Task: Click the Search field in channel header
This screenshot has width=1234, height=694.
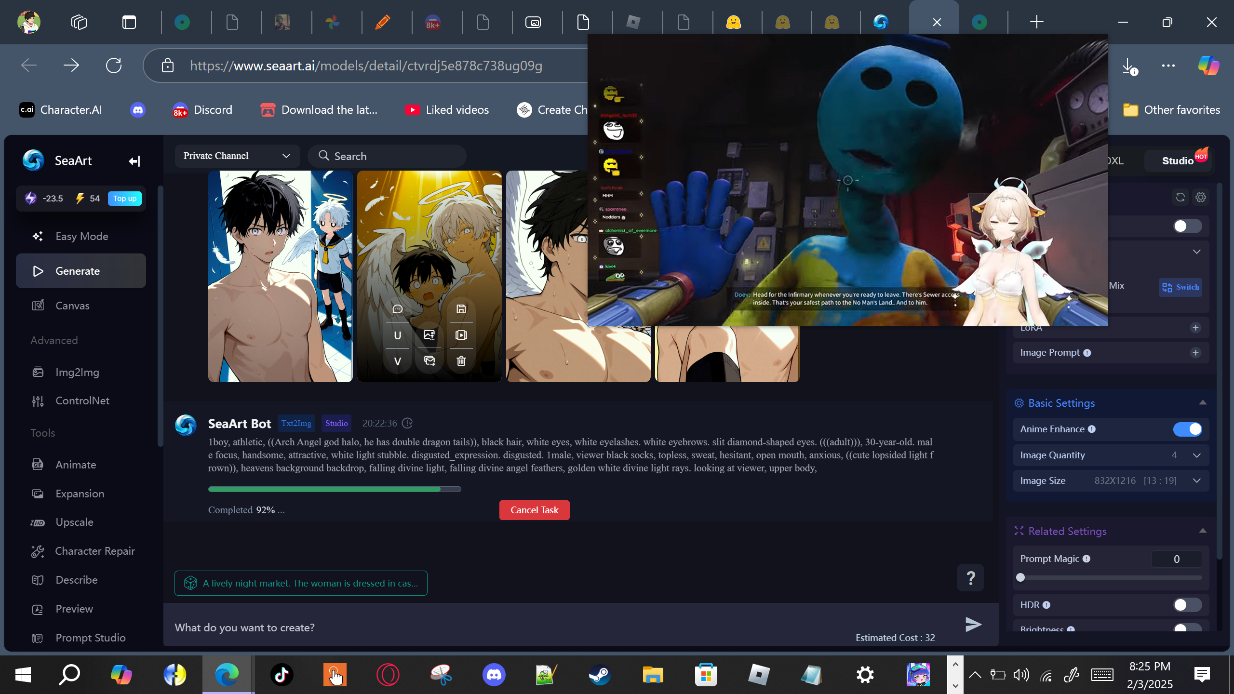Action: pos(387,156)
